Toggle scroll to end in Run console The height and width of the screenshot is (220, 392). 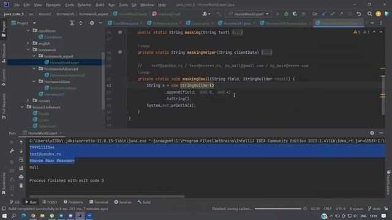tap(21, 169)
